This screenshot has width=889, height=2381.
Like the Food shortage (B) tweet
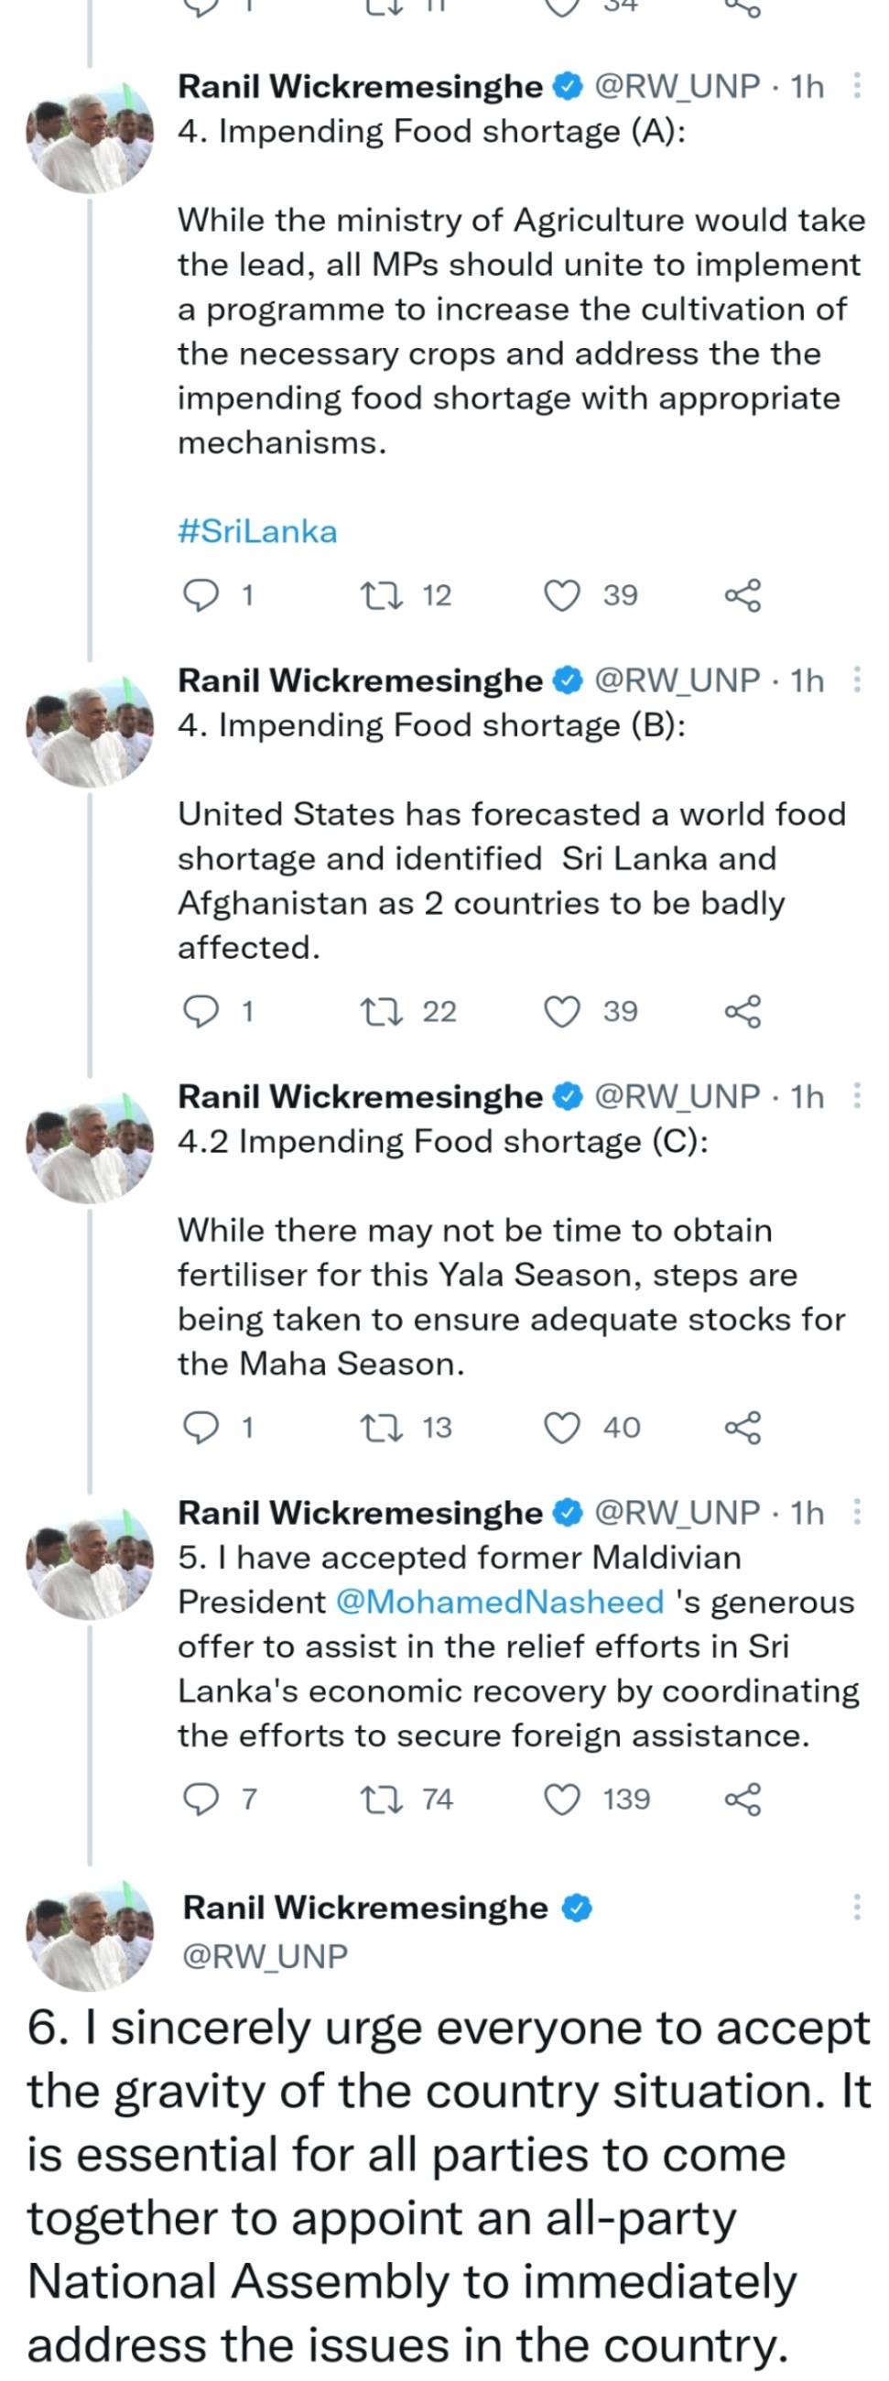[562, 1011]
